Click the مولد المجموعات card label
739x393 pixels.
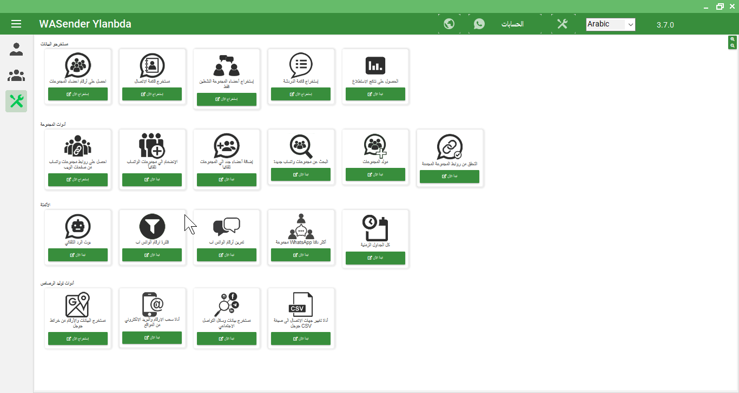tap(375, 162)
